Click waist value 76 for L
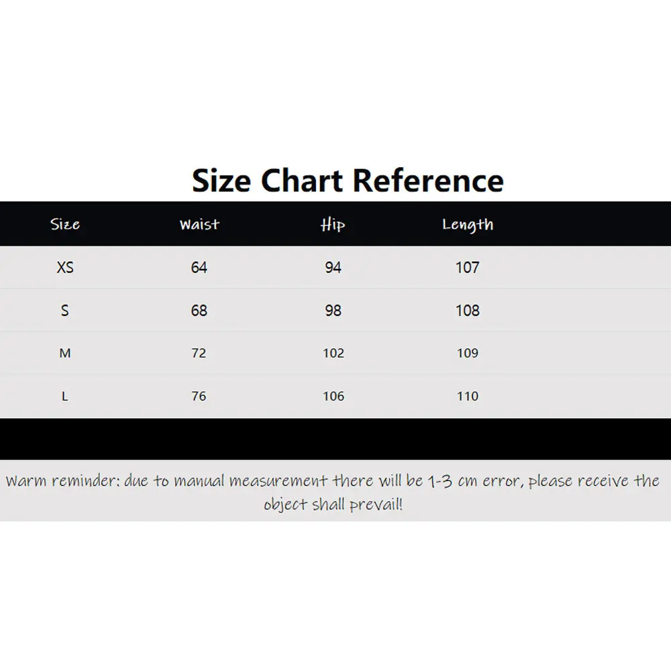Image resolution: width=671 pixels, height=671 pixels. tap(199, 397)
